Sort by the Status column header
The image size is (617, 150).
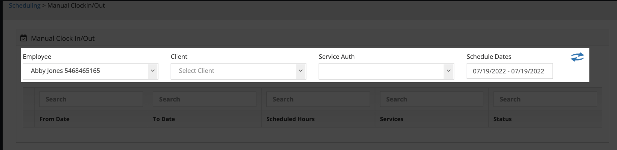(502, 119)
